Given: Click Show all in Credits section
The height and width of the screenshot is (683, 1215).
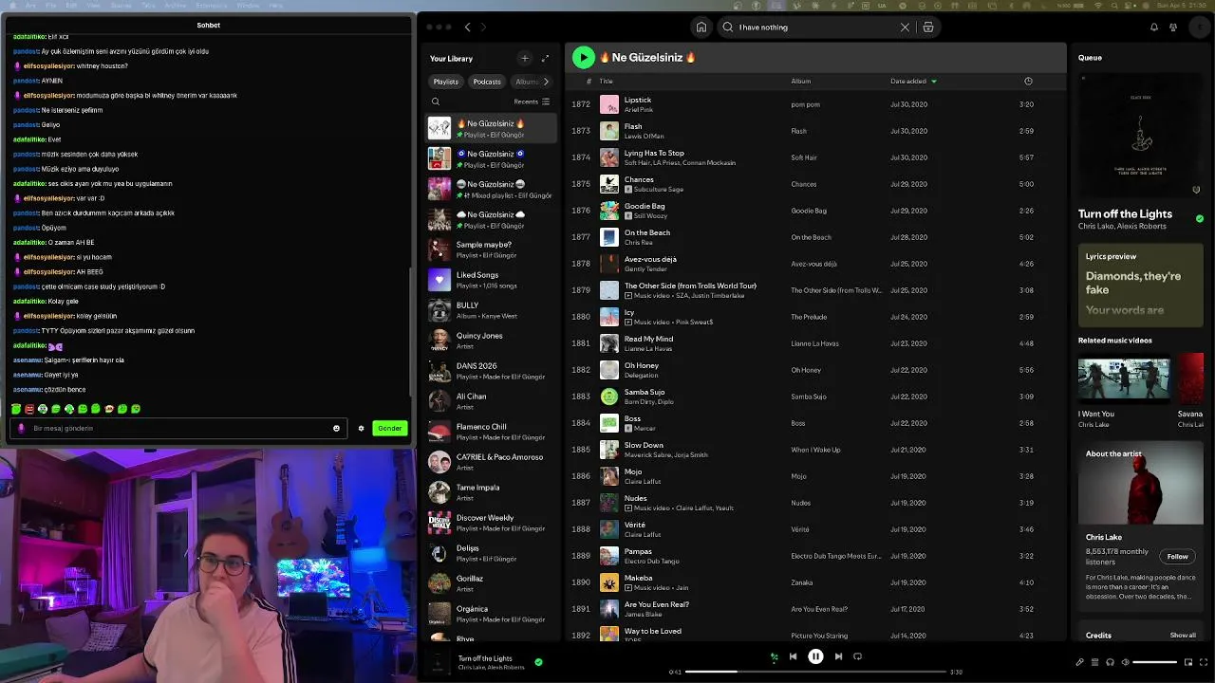Looking at the screenshot, I should [x=1183, y=636].
